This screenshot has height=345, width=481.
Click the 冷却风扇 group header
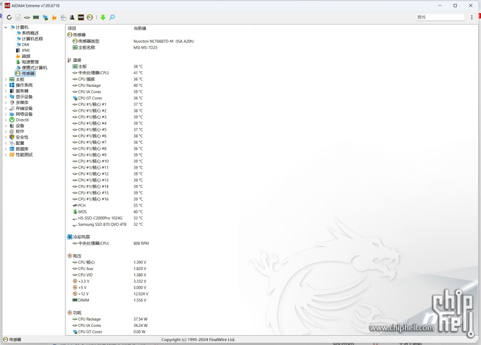pos(79,237)
